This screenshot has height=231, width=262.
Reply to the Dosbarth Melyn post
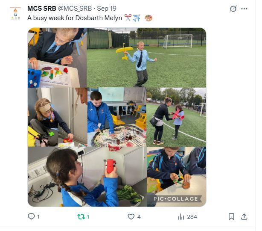[x=31, y=216]
